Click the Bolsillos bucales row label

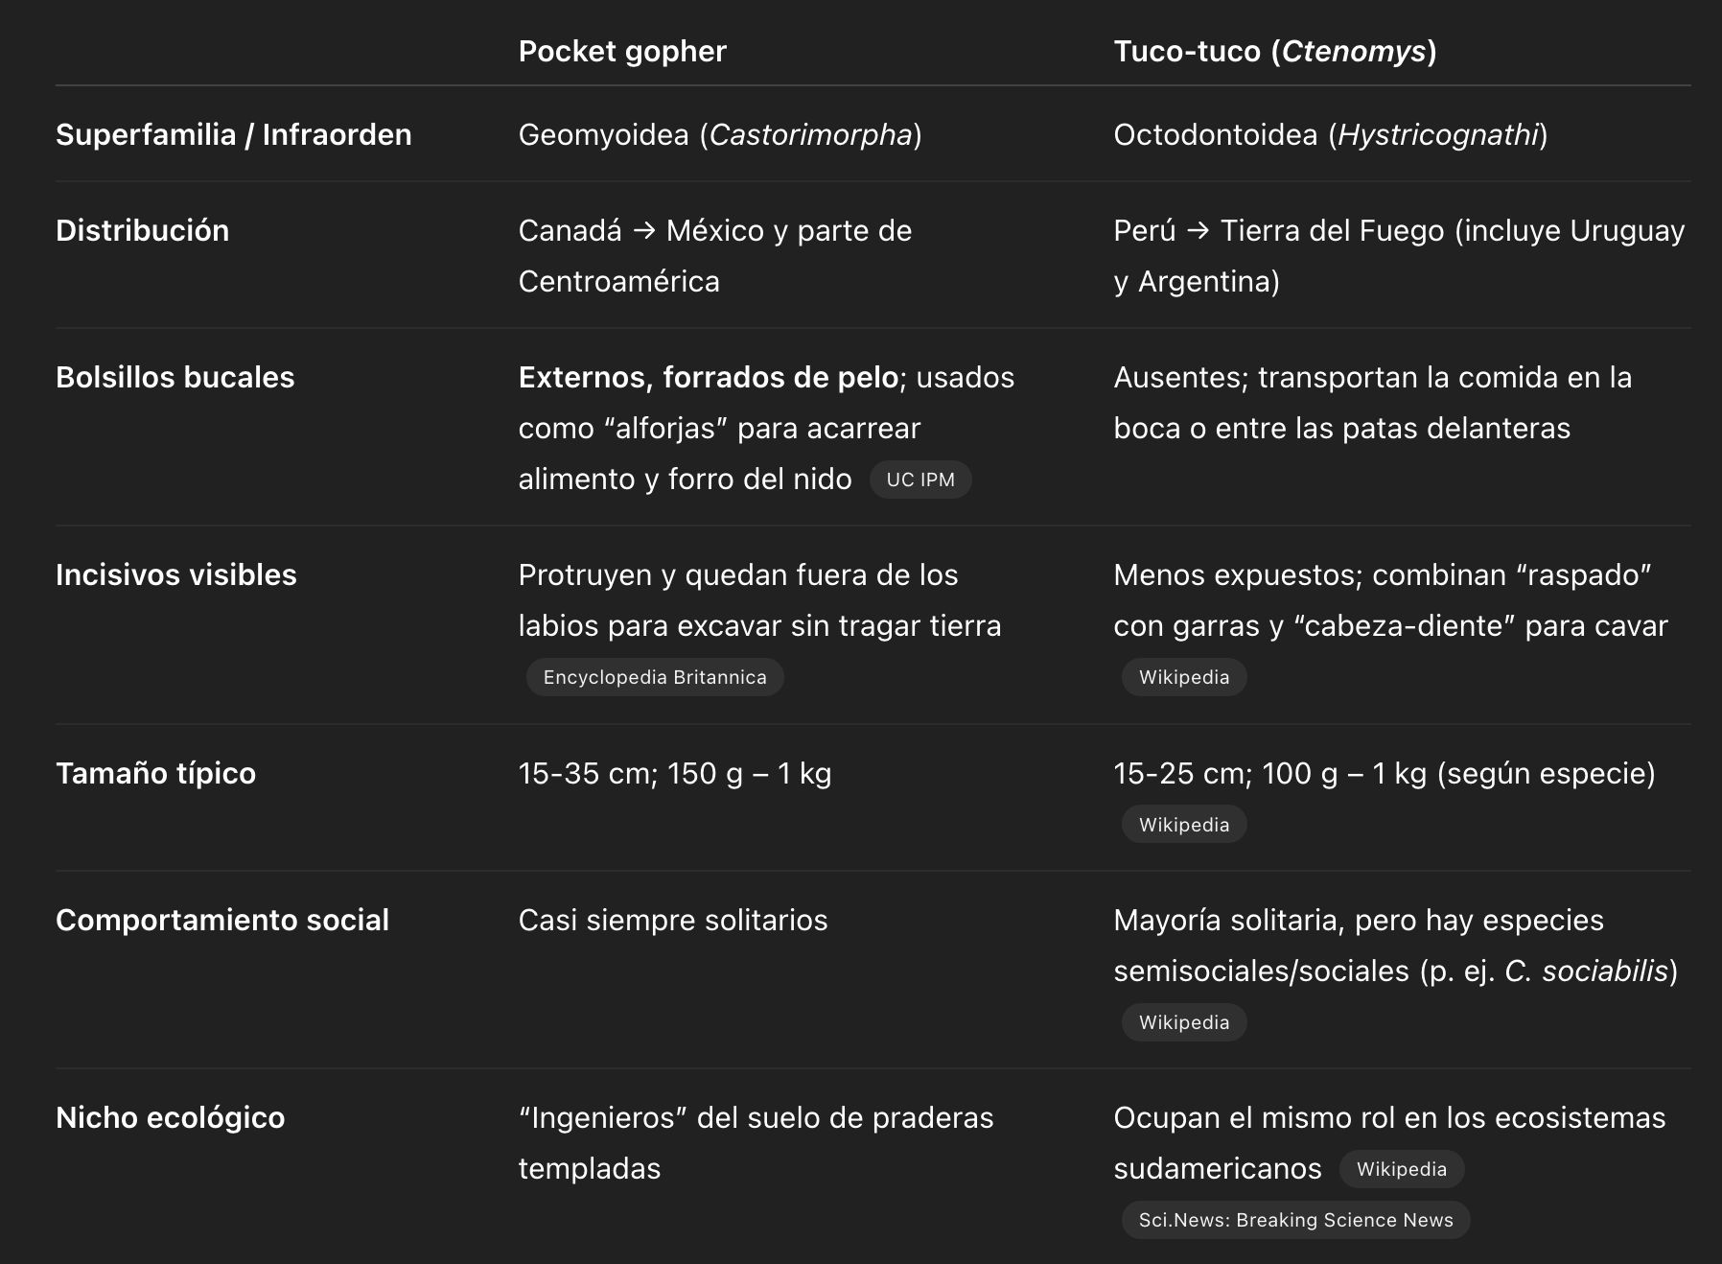pyautogui.click(x=175, y=377)
